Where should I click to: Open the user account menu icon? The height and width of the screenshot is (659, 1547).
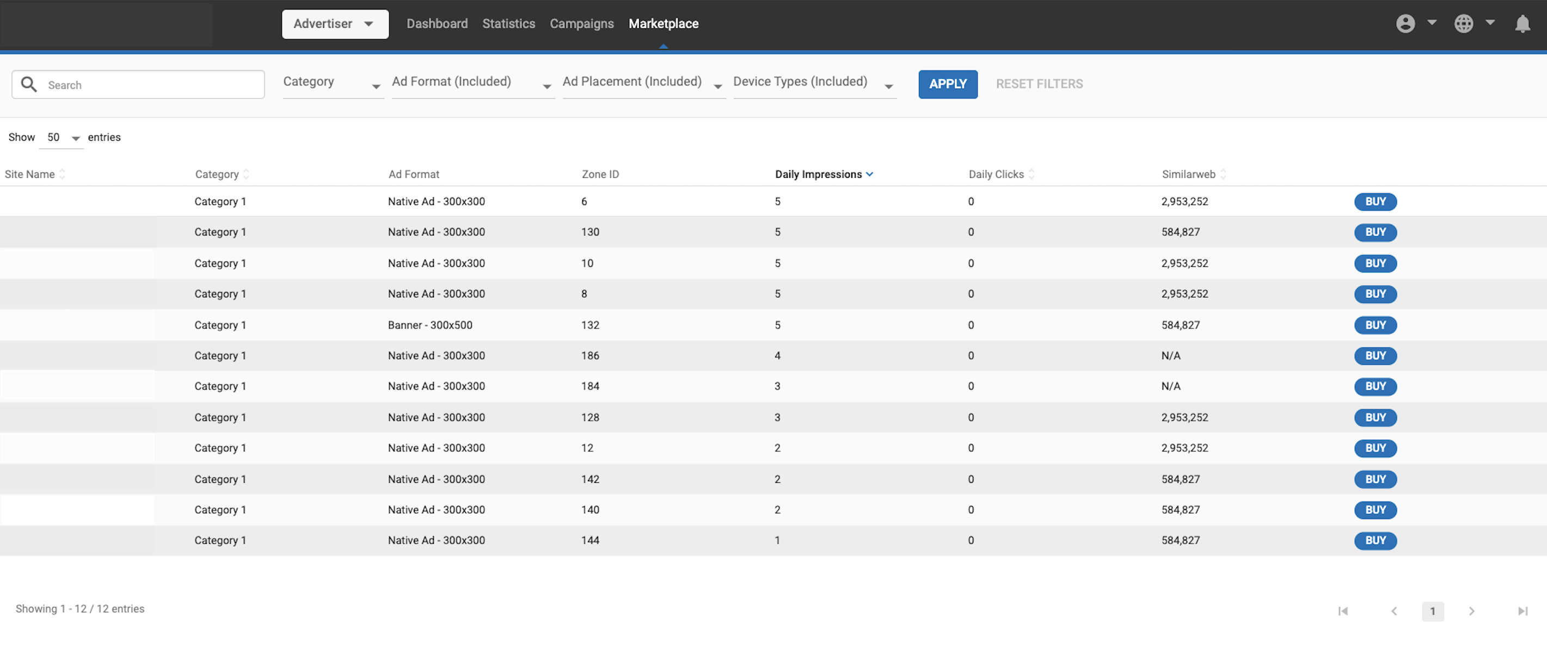click(x=1405, y=23)
